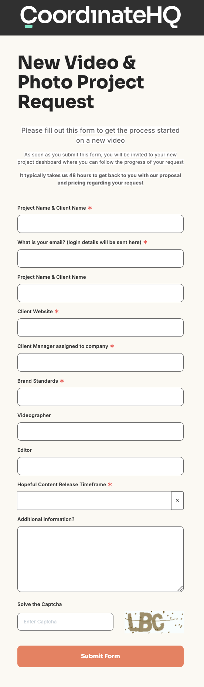Click the Client Website input box

pos(101,328)
